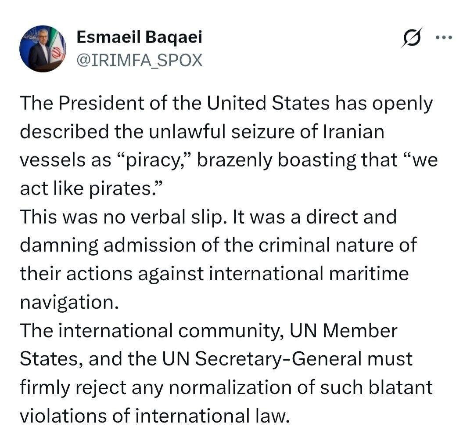Open the Grok explain-this-post icon
Image resolution: width=474 pixels, height=441 pixels.
coord(412,37)
